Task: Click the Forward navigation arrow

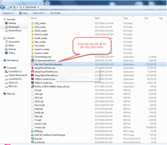Action: tap(7, 7)
